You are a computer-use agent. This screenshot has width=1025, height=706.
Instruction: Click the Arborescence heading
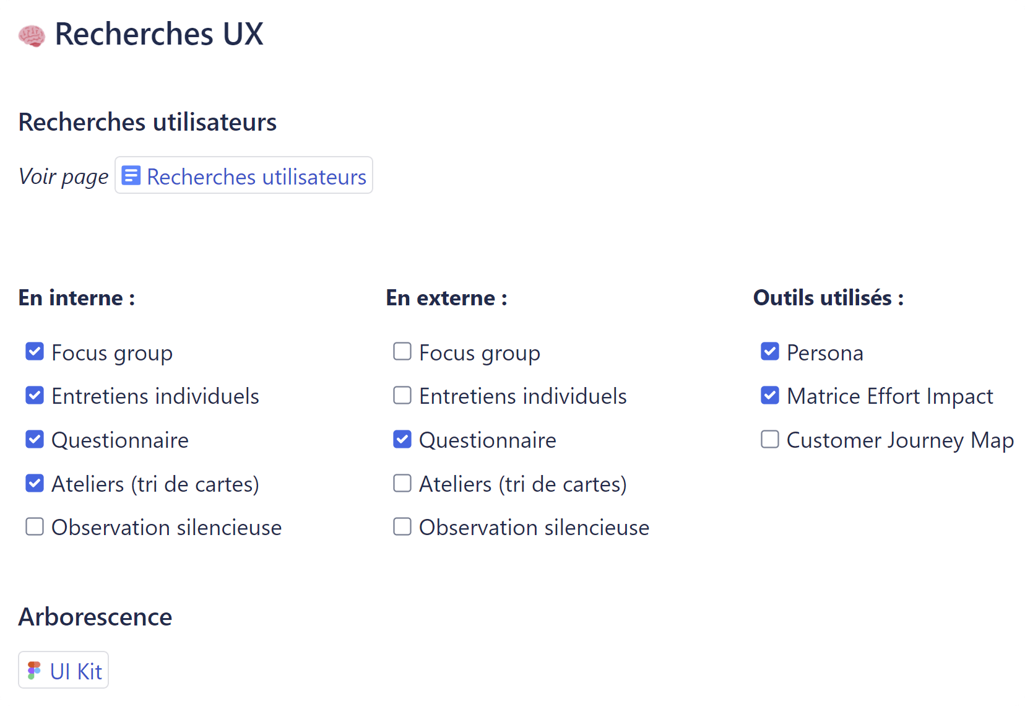(x=95, y=617)
